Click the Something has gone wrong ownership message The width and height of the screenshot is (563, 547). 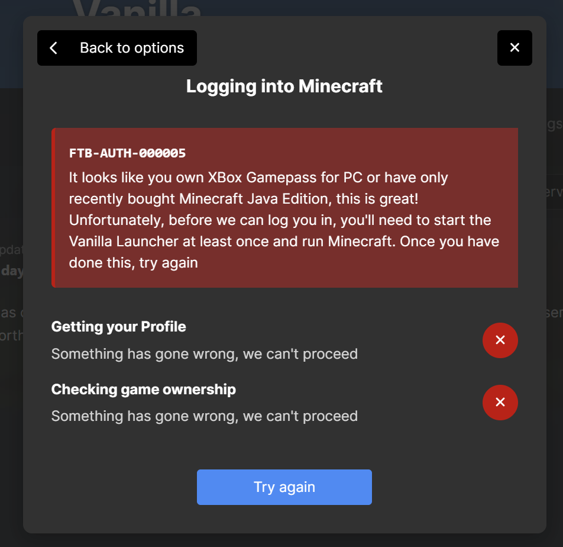[204, 416]
